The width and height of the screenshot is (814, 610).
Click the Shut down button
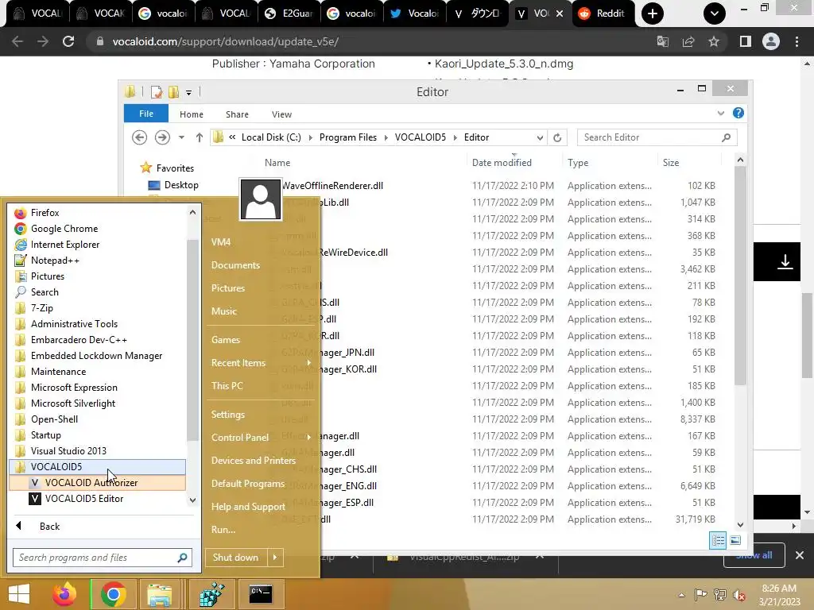[x=236, y=558]
